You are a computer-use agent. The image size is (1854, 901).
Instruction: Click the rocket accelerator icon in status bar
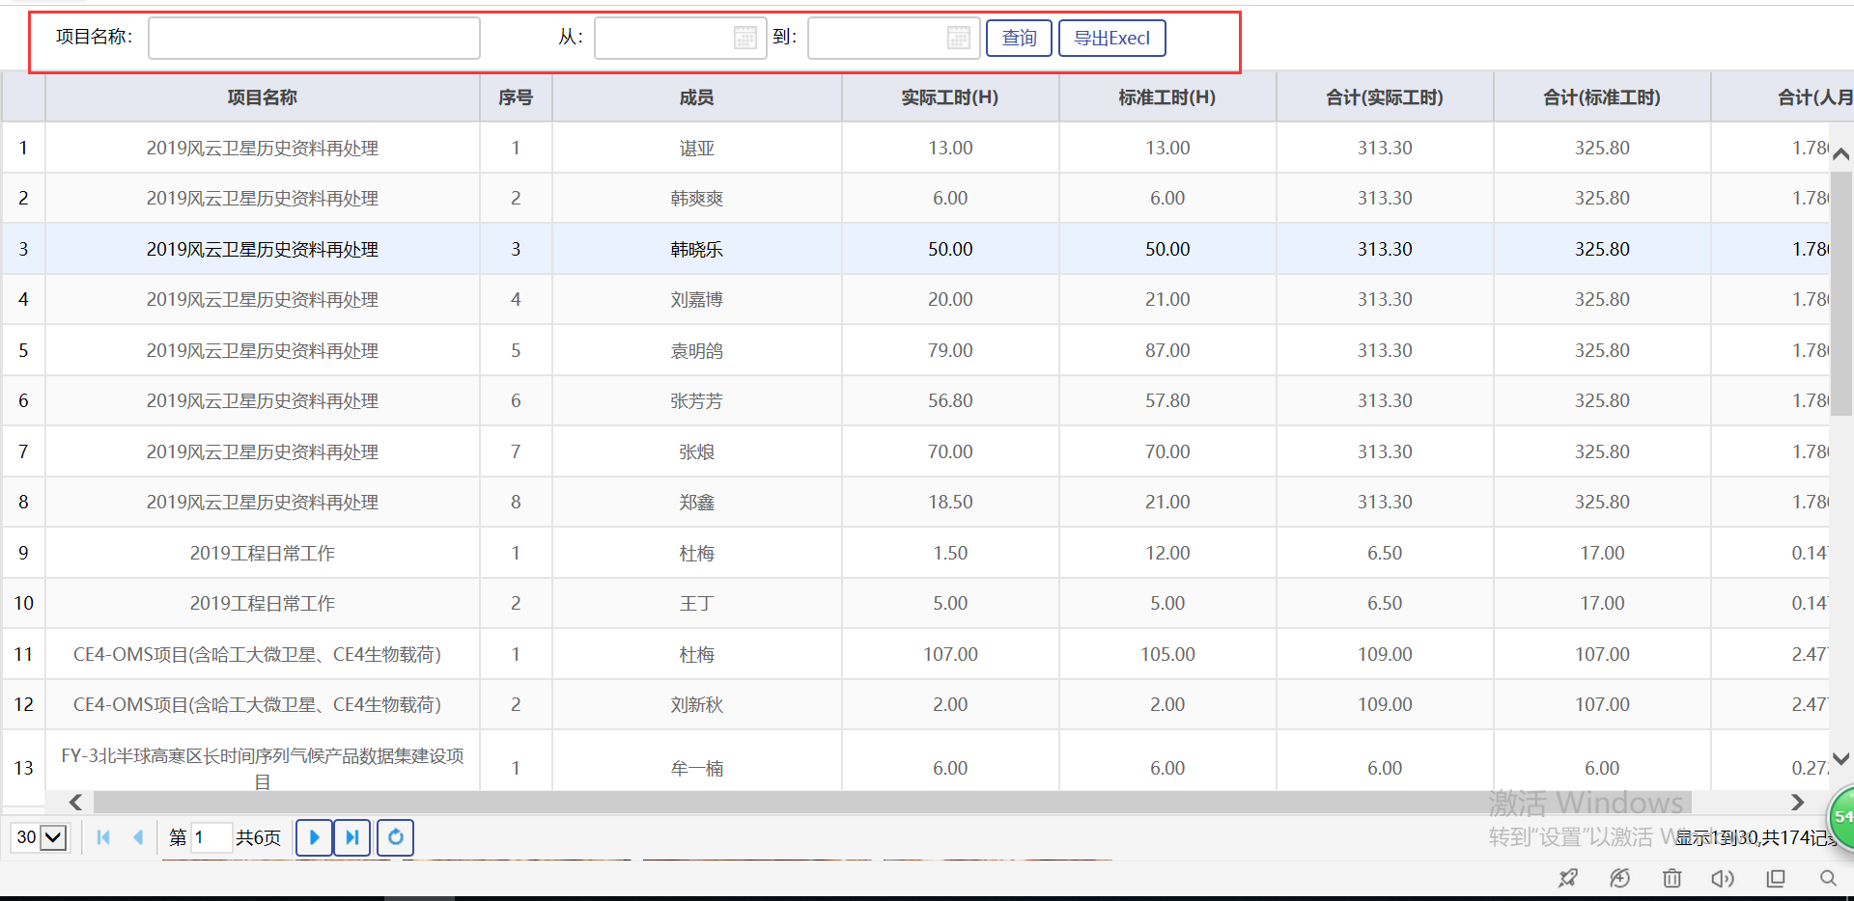pyautogui.click(x=1567, y=878)
